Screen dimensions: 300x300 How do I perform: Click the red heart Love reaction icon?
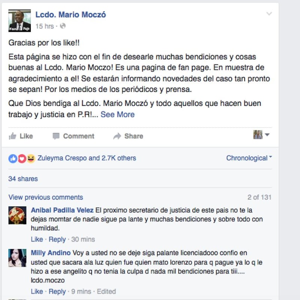(x=22, y=159)
